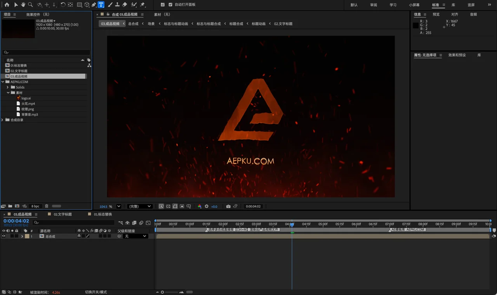Screen dimensions: 497x295
Task: Click the frame blending film icon in timeline
Action: (134, 223)
